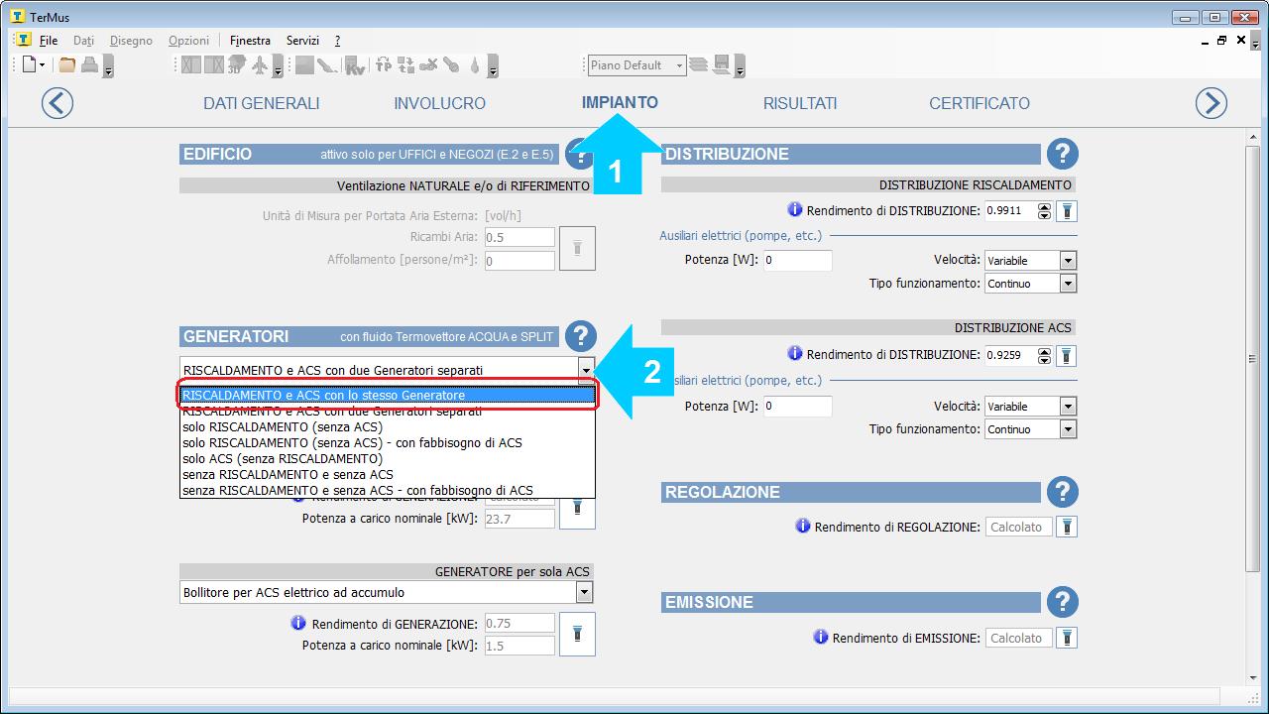Screen dimensions: 1269x714
Task: Click the REGOLAZIONE help question mark
Action: pos(1062,492)
